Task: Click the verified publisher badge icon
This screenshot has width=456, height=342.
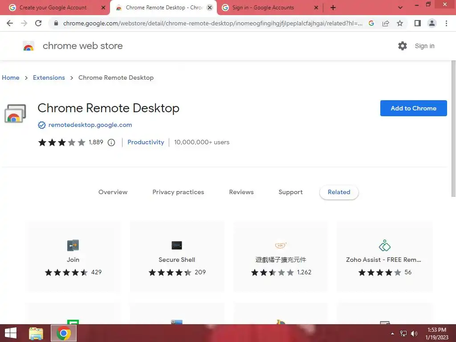Action: (42, 125)
